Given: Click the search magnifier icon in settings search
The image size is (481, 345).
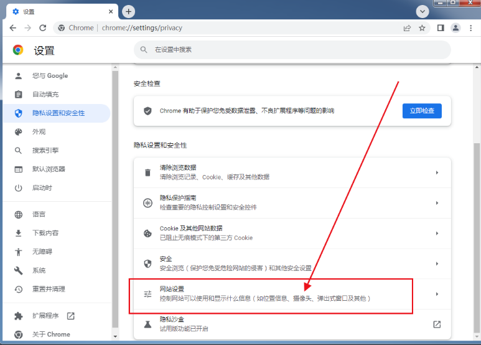Looking at the screenshot, I should pyautogui.click(x=144, y=49).
